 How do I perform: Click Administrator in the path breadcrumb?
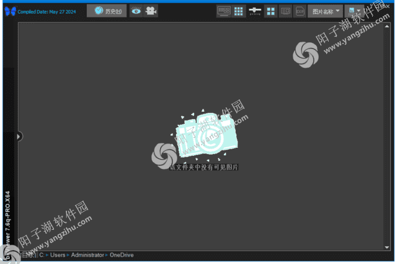(87, 255)
